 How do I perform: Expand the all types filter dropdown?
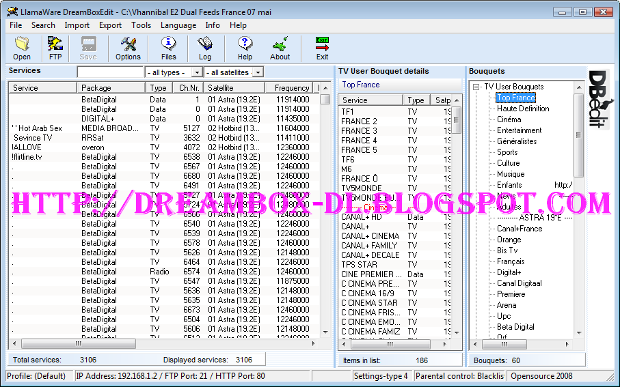(x=196, y=72)
